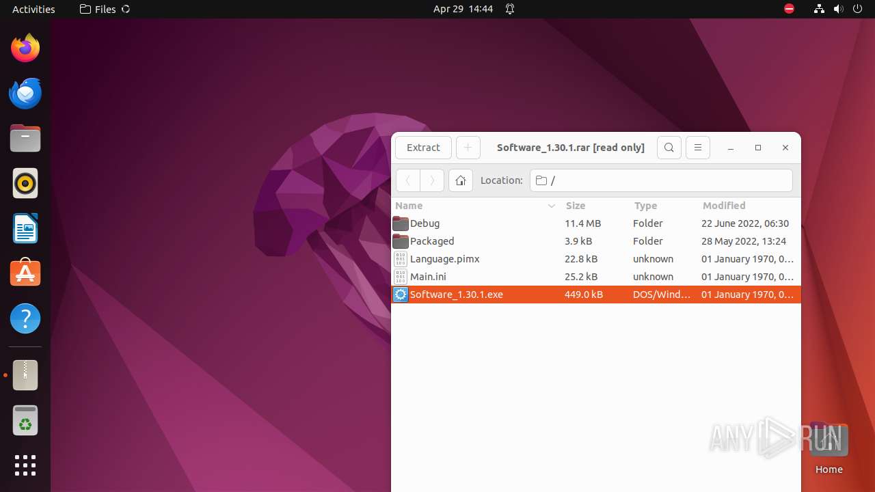This screenshot has width=875, height=492.
Task: Click the Software_1.30.1.exe file icon
Action: (x=401, y=295)
